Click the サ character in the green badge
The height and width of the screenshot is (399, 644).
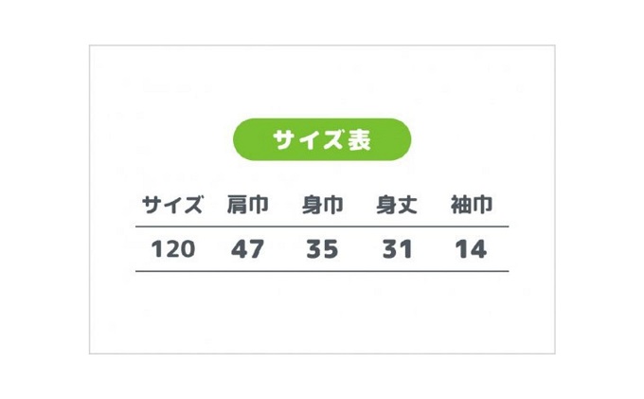pos(283,139)
